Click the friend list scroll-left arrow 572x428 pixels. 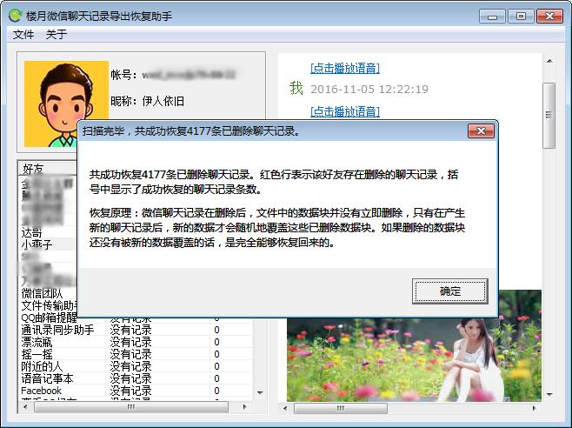25,407
